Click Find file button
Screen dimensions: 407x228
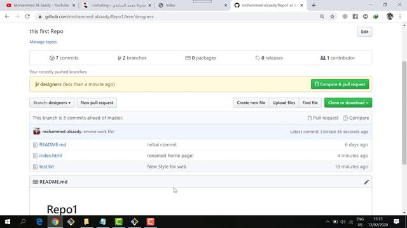[310, 103]
